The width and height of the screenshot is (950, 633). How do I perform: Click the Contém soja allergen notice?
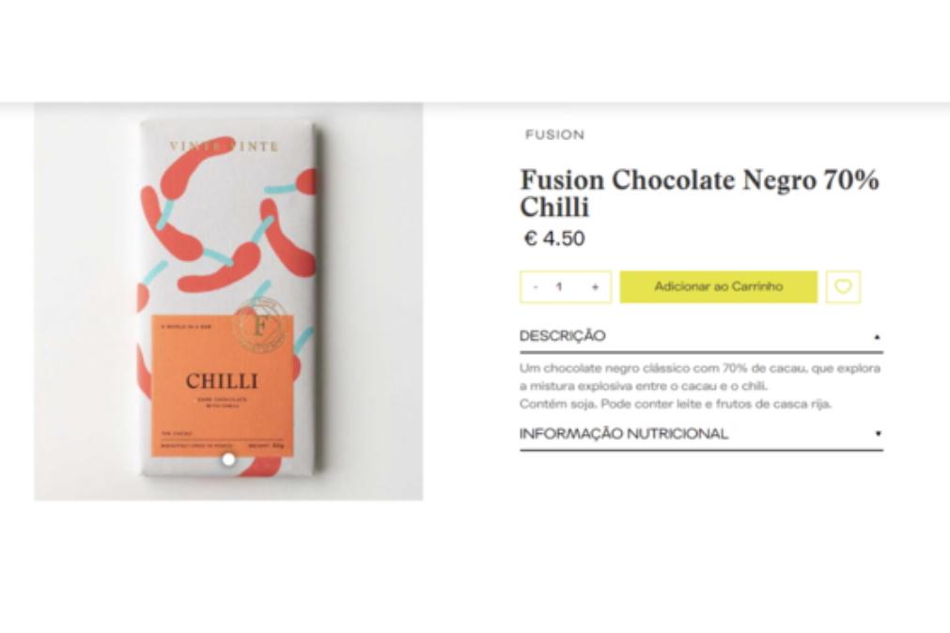[x=675, y=404]
